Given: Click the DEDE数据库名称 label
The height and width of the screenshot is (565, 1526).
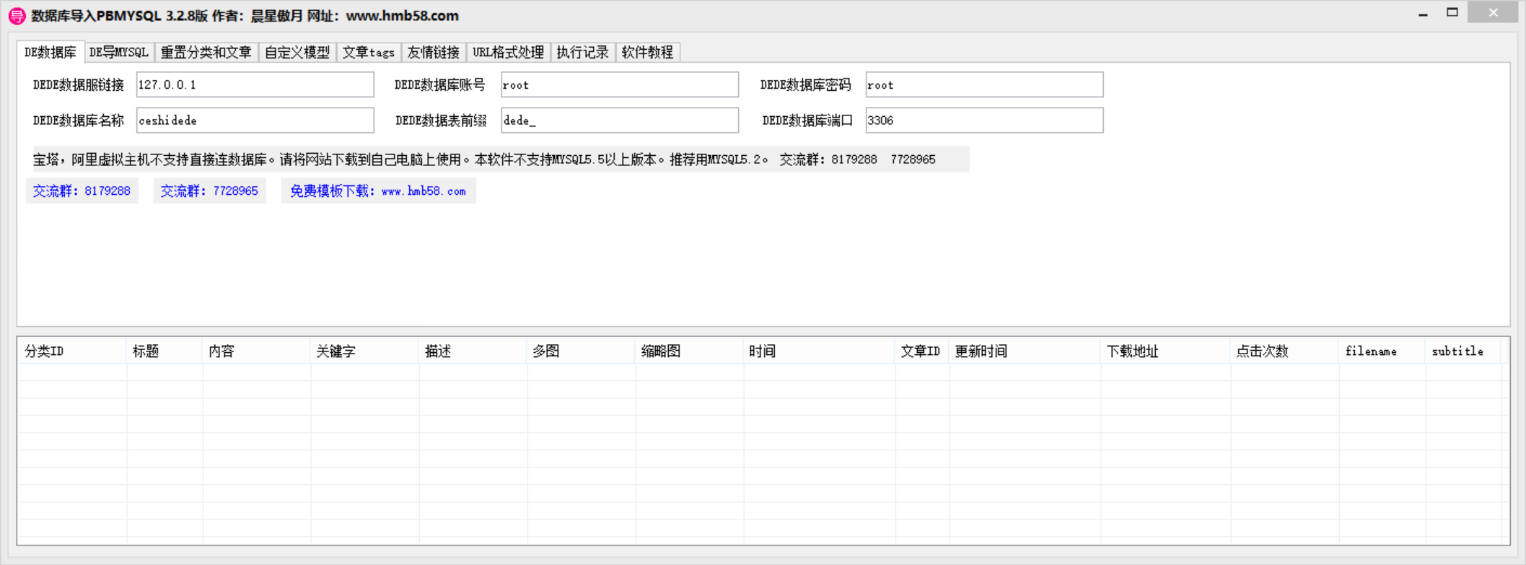Looking at the screenshot, I should coord(79,121).
